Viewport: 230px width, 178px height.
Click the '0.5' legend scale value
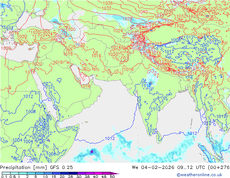pyautogui.click(x=12, y=177)
